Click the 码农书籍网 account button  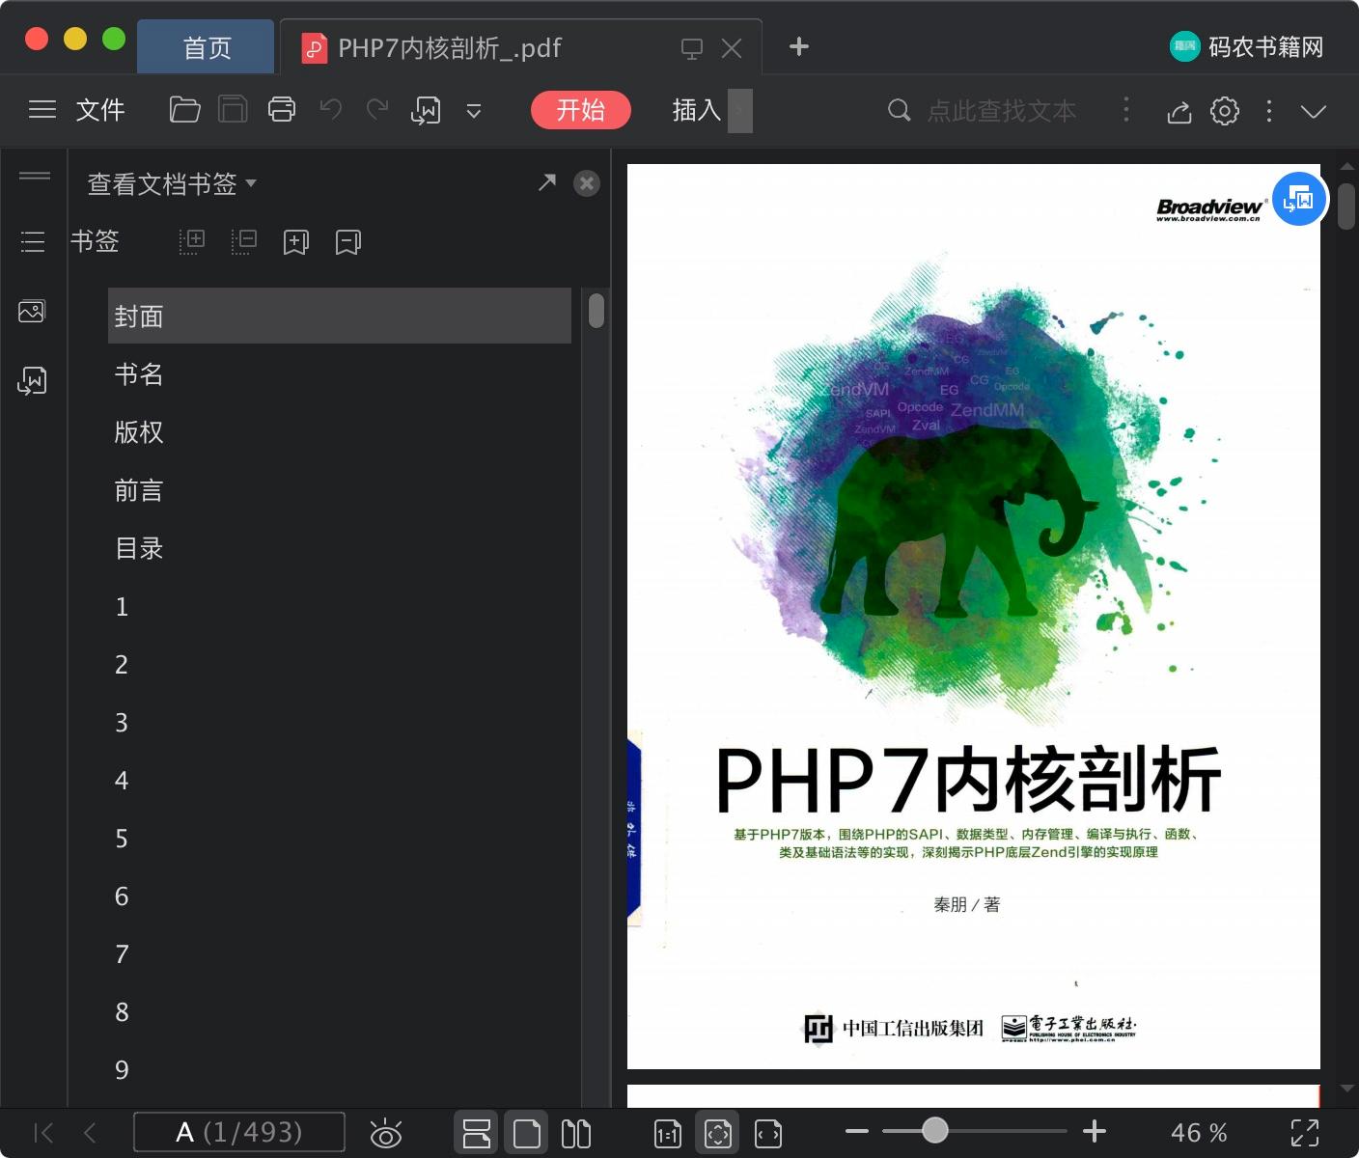[1247, 46]
